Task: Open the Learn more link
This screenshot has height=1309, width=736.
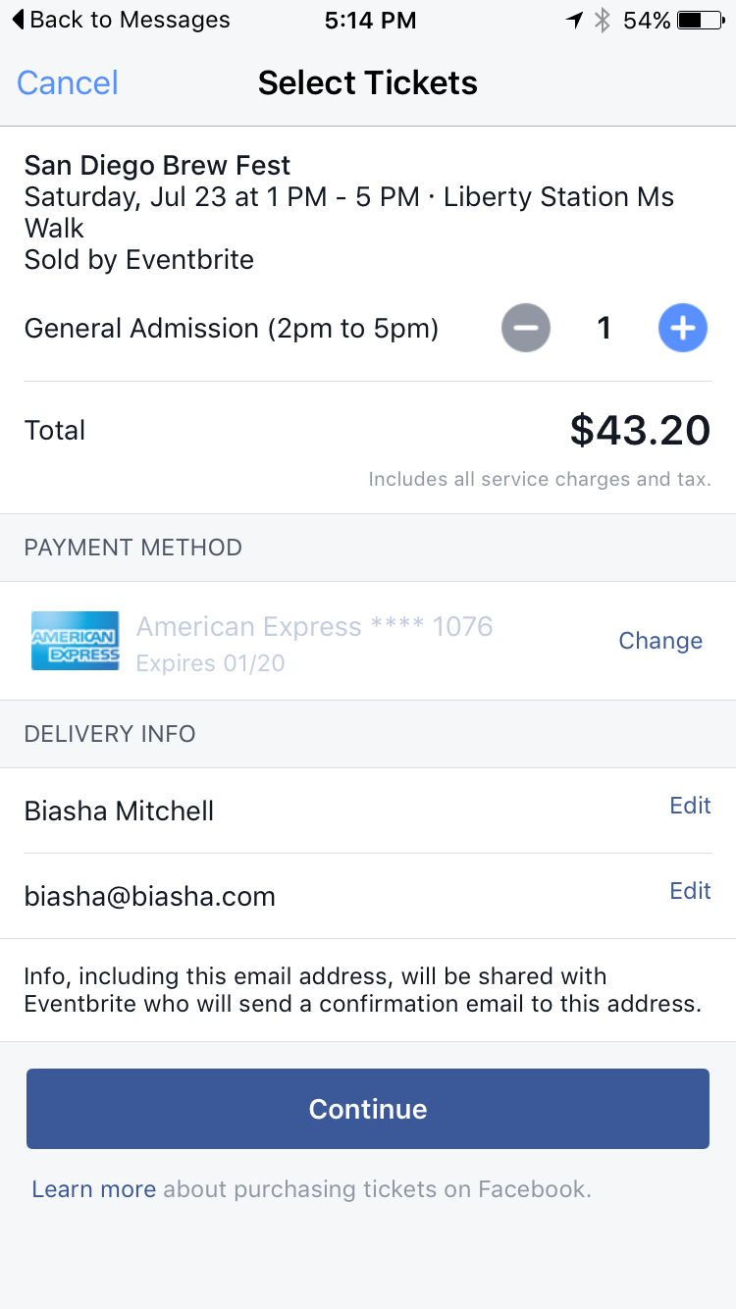Action: (x=93, y=1189)
